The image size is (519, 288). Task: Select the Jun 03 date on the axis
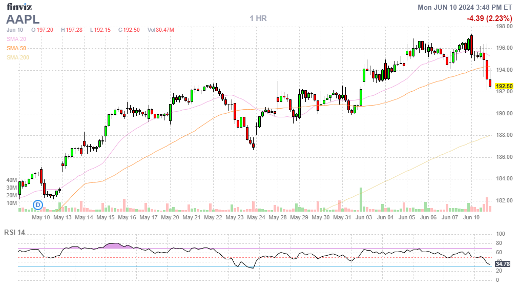[x=363, y=217]
